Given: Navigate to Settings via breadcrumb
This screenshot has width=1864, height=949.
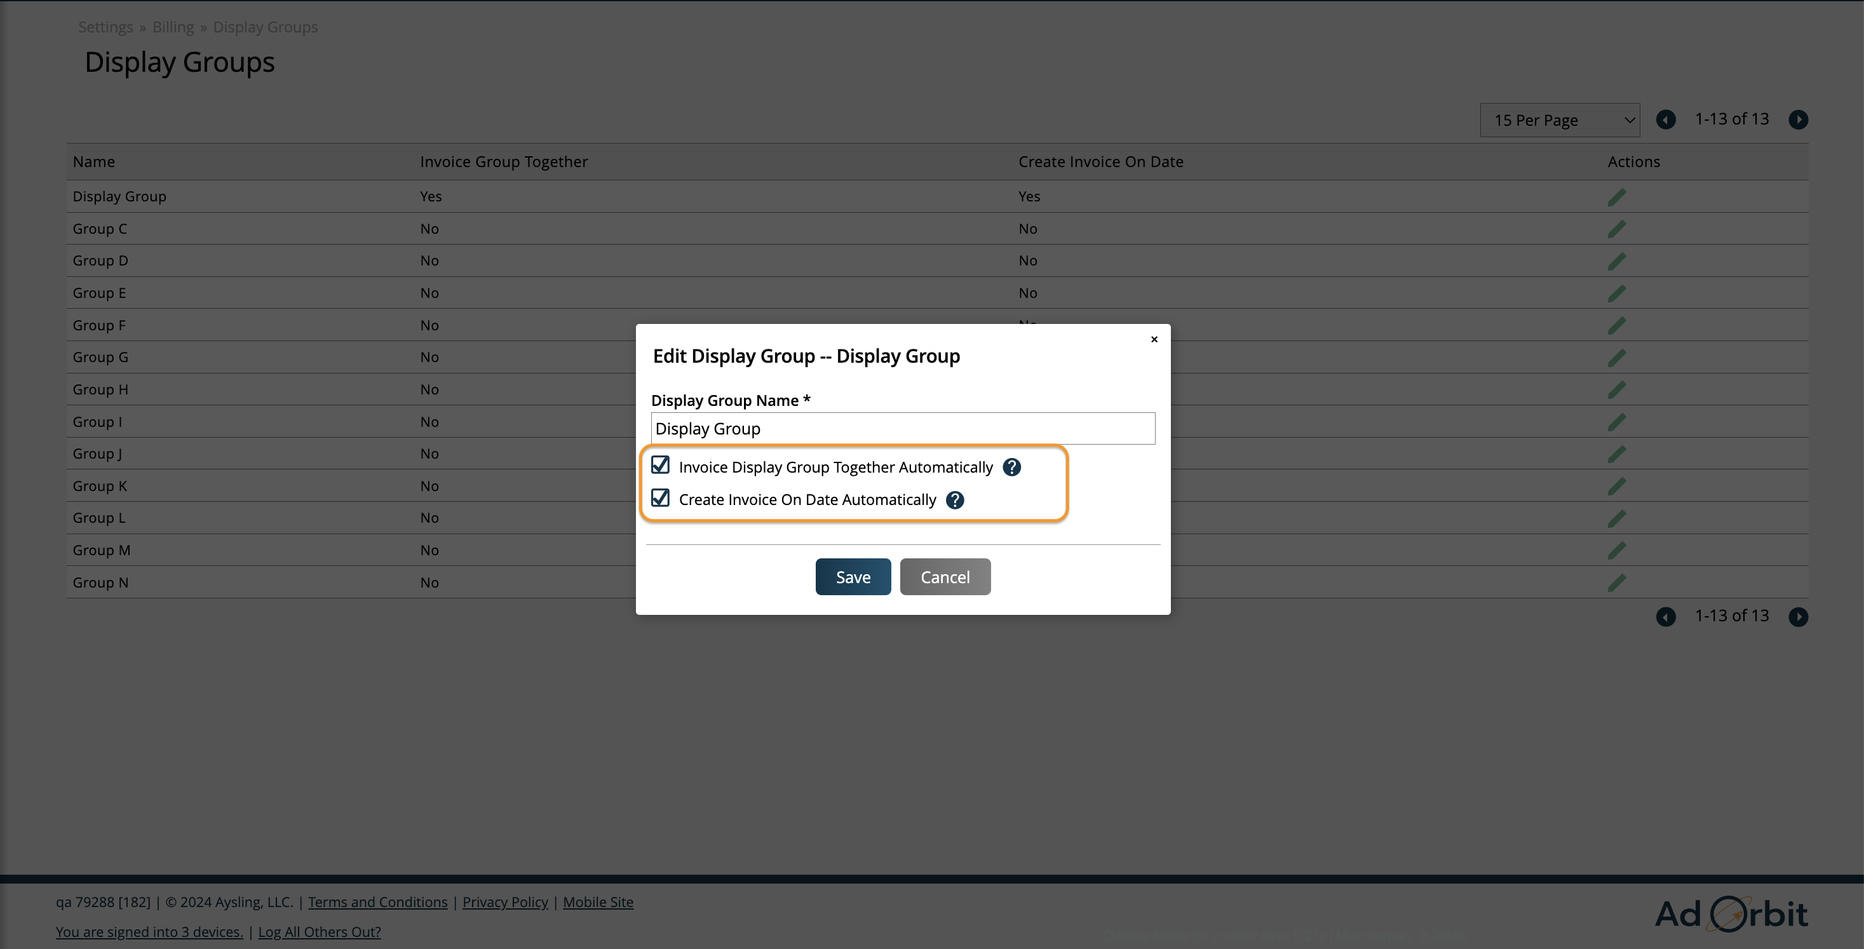Looking at the screenshot, I should pos(105,27).
